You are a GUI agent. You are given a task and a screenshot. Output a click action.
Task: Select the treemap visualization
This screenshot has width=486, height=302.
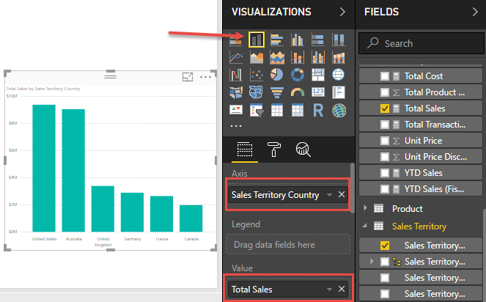point(318,75)
